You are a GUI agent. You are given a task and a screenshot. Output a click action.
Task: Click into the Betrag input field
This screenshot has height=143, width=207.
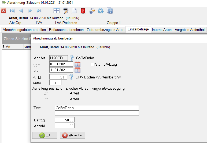[65, 120]
